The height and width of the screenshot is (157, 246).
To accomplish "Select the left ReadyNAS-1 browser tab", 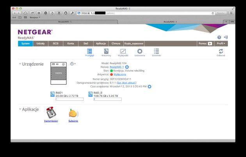I will 64,22.
